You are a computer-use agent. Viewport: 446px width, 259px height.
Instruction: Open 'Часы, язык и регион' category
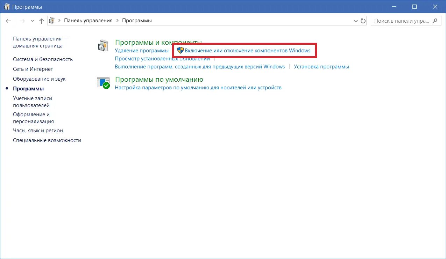pos(38,131)
